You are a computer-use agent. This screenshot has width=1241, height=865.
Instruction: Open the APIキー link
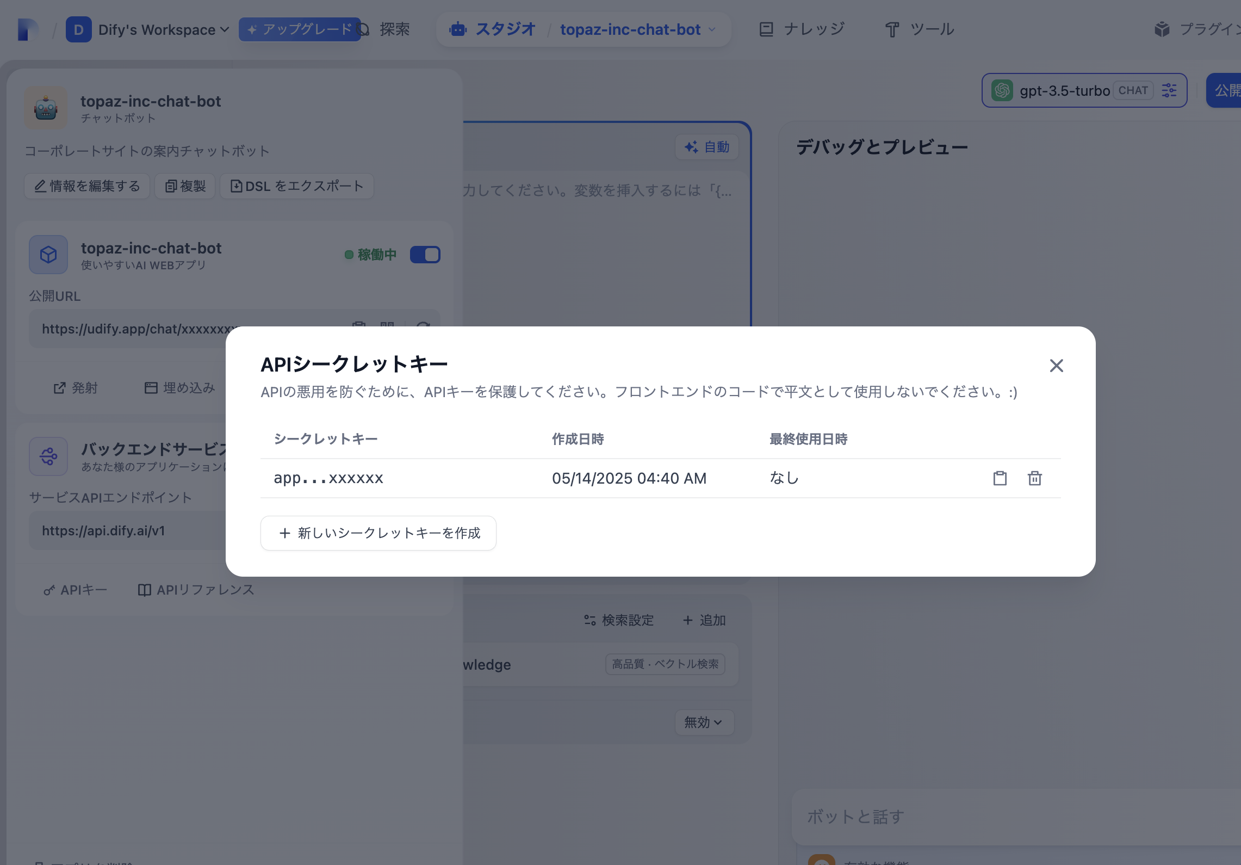pyautogui.click(x=76, y=590)
